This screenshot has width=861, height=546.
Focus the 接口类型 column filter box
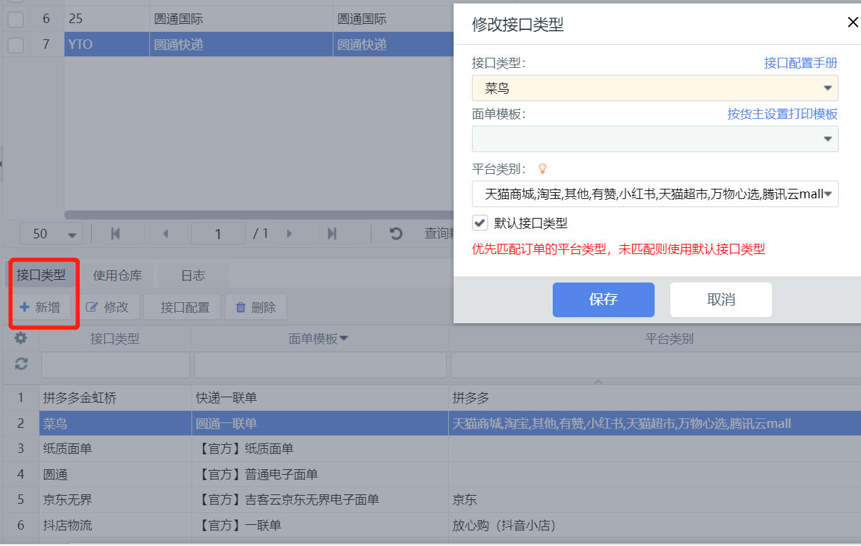(x=115, y=365)
